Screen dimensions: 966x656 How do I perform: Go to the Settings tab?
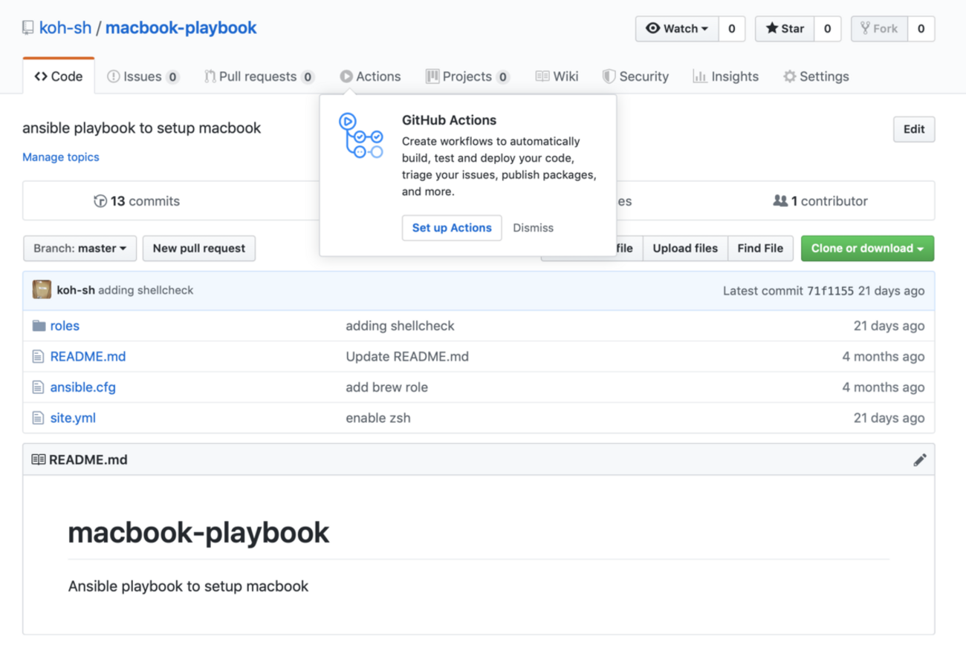coord(816,76)
